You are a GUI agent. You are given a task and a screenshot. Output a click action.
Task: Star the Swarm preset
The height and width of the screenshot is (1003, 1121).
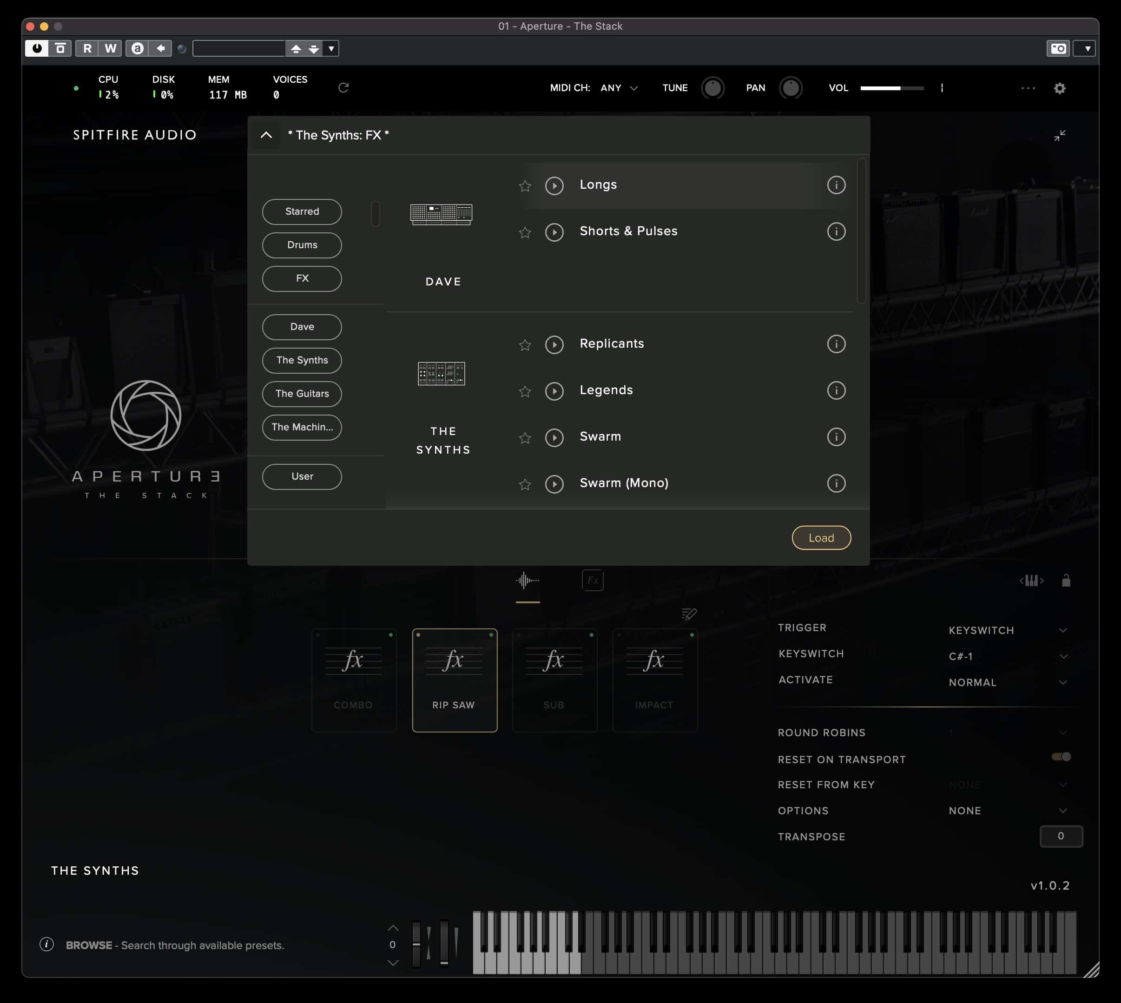pyautogui.click(x=525, y=437)
